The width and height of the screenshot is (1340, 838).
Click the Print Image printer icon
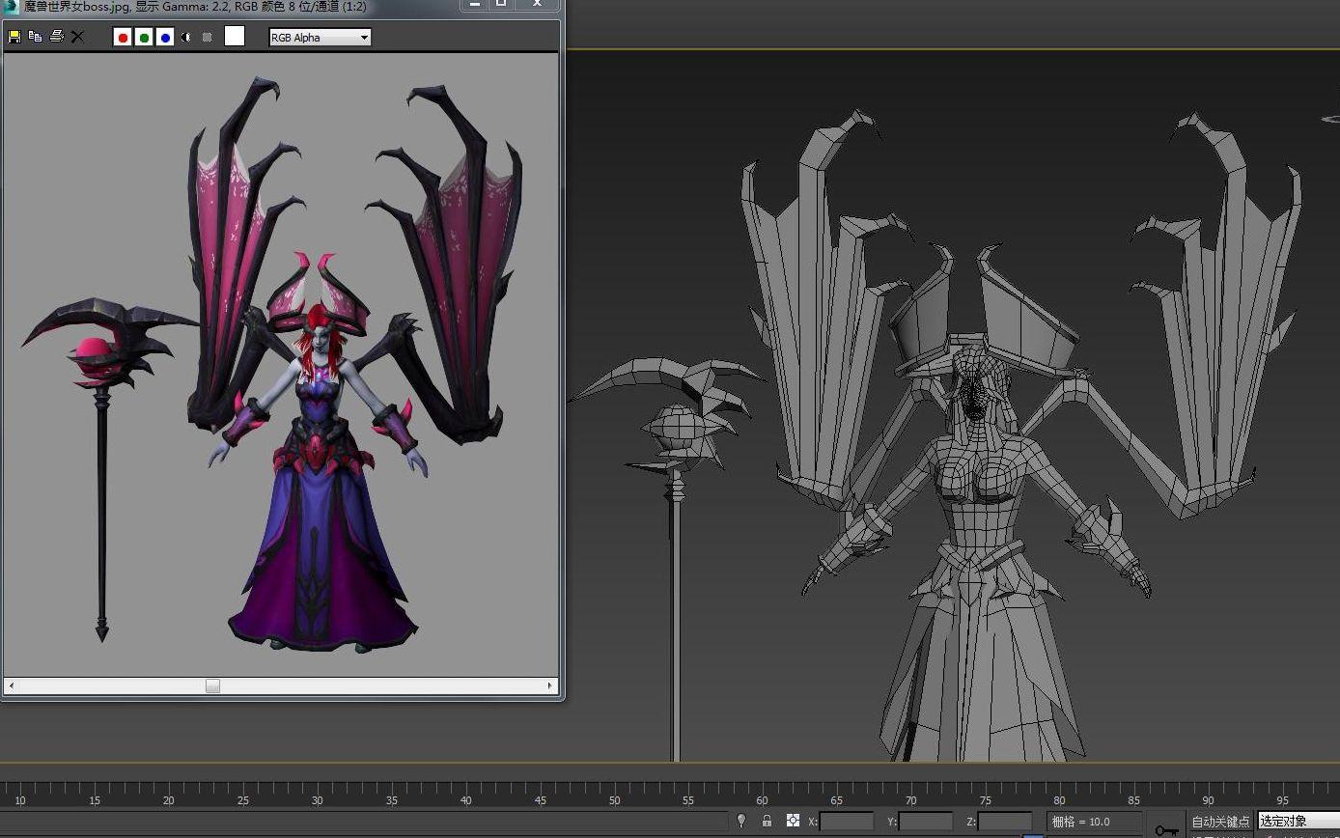click(x=57, y=37)
